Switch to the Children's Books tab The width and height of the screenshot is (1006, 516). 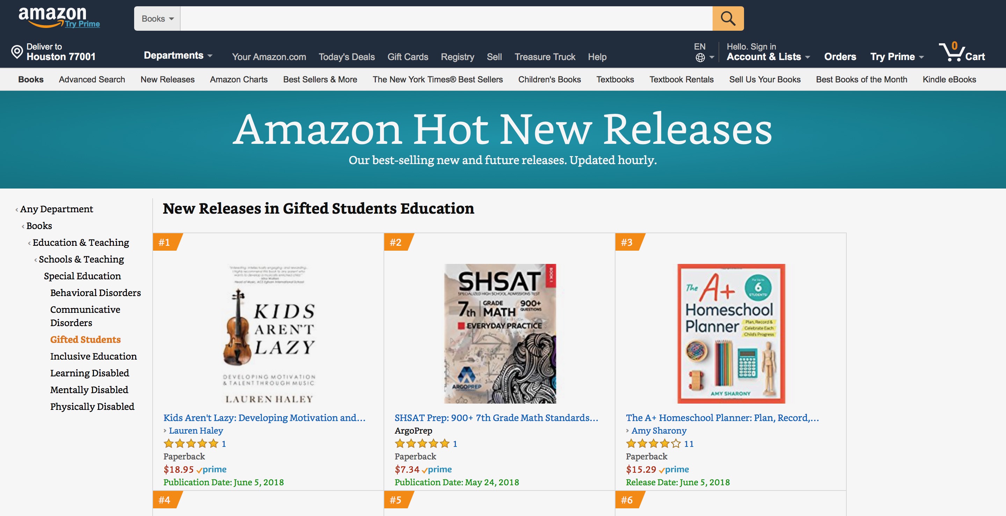[549, 79]
